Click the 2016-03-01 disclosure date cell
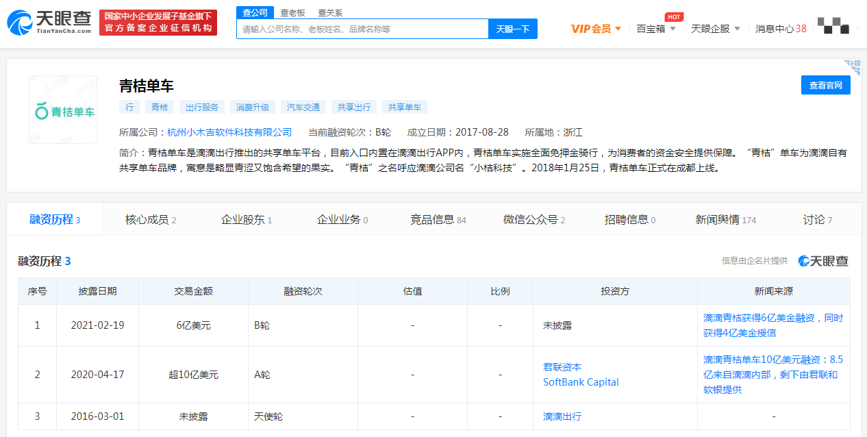 click(98, 416)
